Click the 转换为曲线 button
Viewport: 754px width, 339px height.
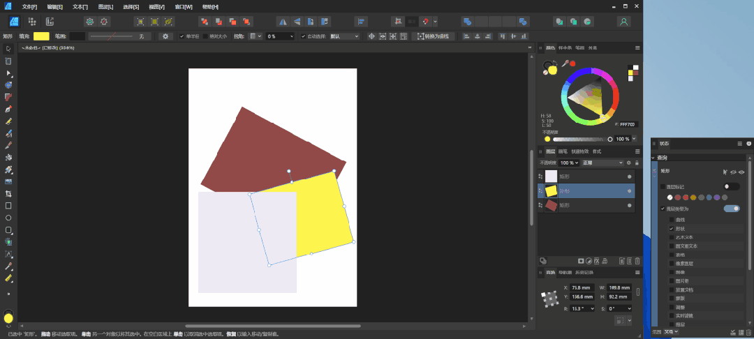click(x=433, y=36)
